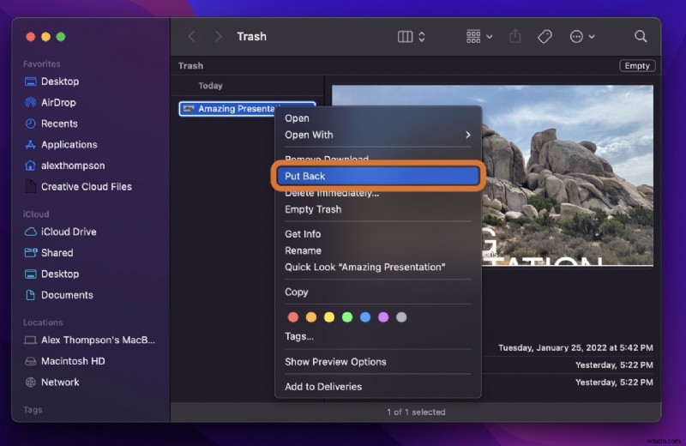686x446 pixels.
Task: Click the Empty trash button
Action: pos(637,66)
